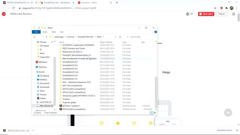Open the downloaded file options chevron
240x135 pixels.
pyautogui.click(x=33, y=130)
